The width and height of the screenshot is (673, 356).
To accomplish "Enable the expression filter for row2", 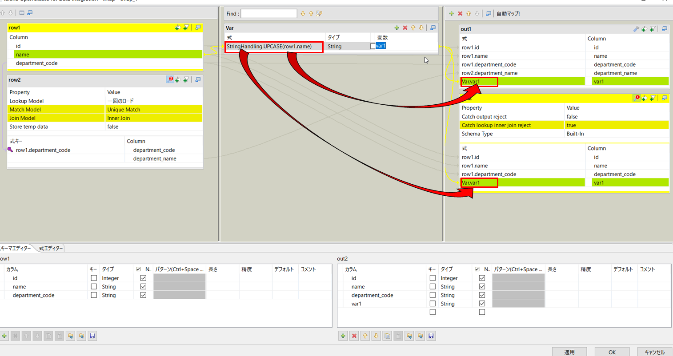I will click(x=186, y=80).
